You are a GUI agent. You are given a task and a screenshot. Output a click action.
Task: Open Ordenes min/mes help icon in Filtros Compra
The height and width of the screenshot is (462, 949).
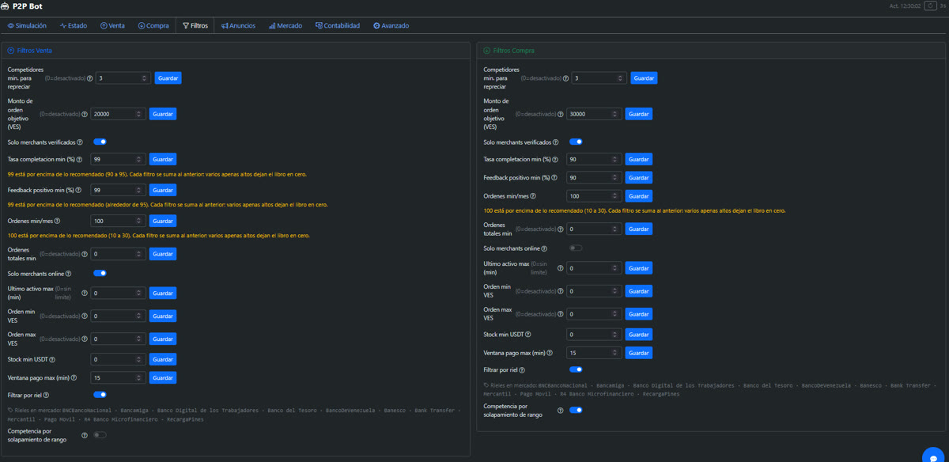(533, 196)
